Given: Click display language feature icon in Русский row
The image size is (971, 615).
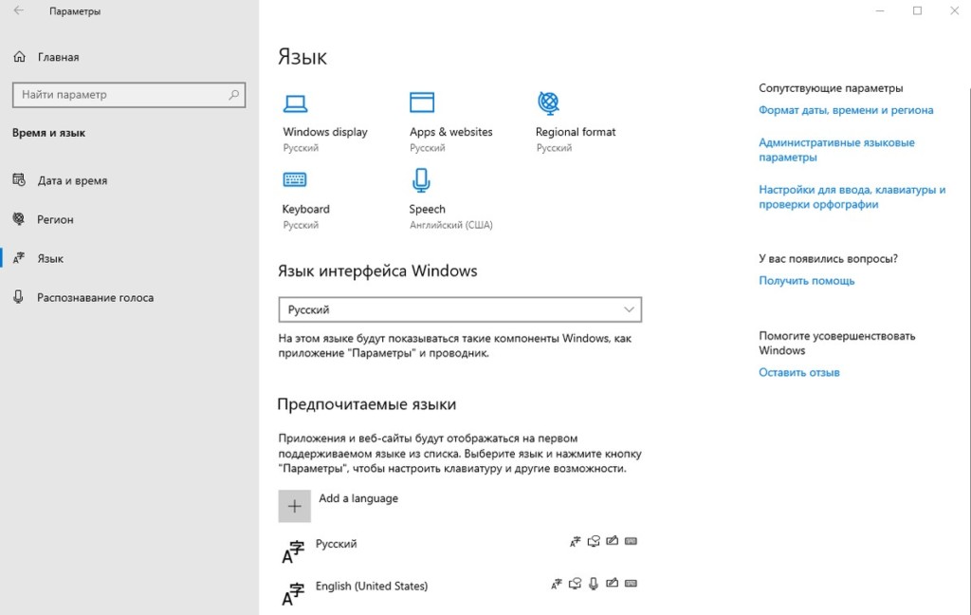Looking at the screenshot, I should 576,541.
